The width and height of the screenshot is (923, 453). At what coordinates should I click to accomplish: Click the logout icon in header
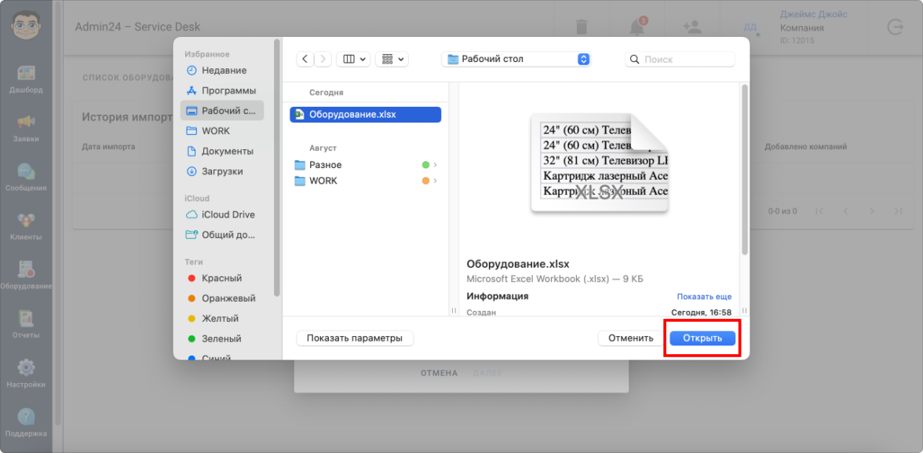click(896, 27)
